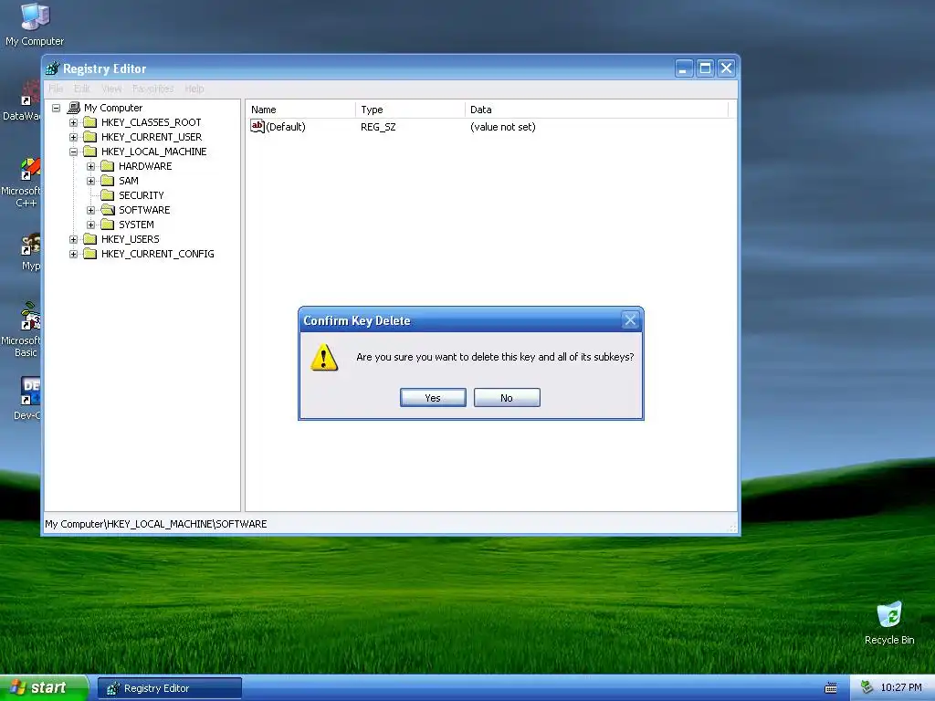Select the HKEY_CLASSES_ROOT label
Image resolution: width=935 pixels, height=701 pixels.
(151, 123)
